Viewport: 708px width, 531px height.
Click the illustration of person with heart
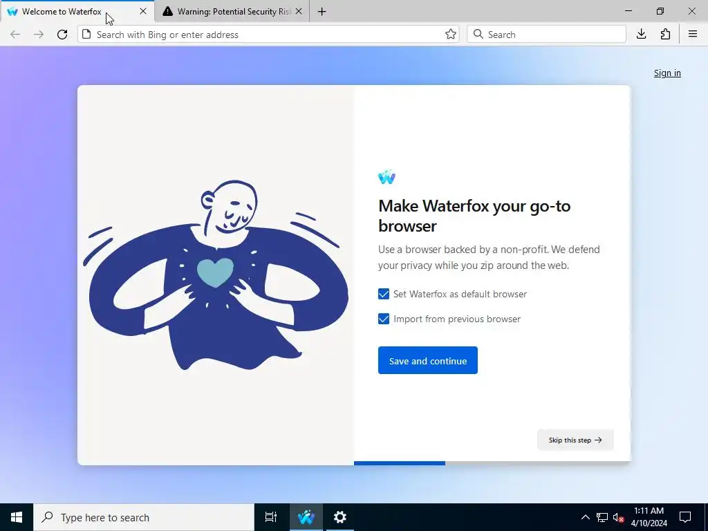coord(216,275)
